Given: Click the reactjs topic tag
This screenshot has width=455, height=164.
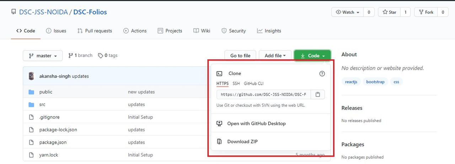Looking at the screenshot, I should pyautogui.click(x=351, y=82).
